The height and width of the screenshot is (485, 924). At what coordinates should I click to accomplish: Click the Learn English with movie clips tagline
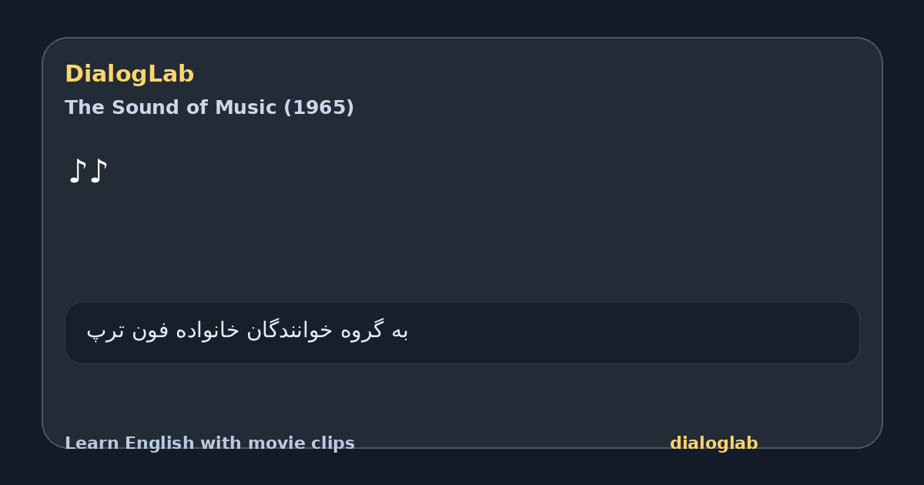tap(209, 443)
